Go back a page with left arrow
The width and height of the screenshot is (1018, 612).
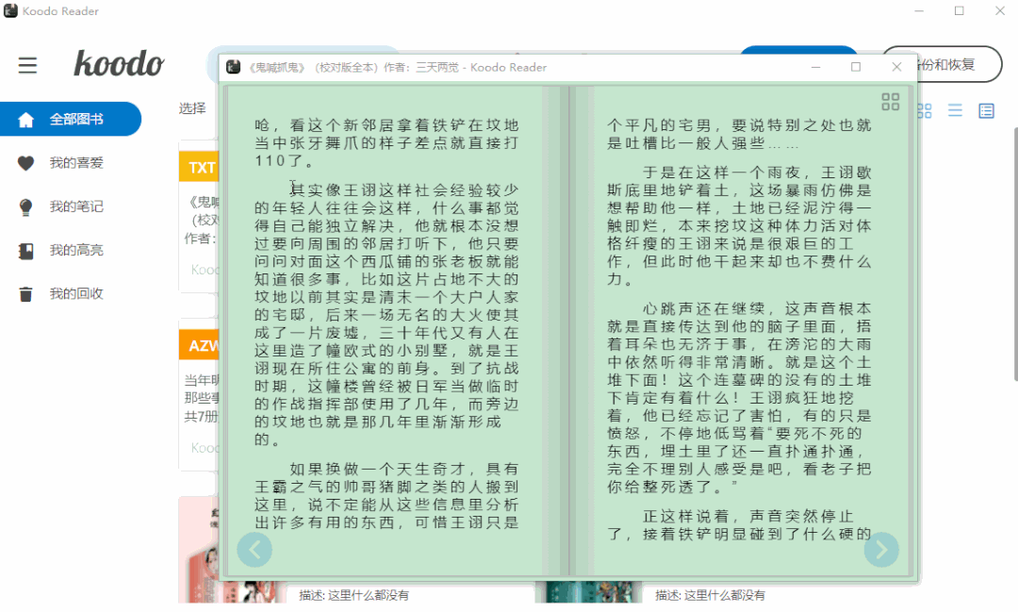click(254, 550)
